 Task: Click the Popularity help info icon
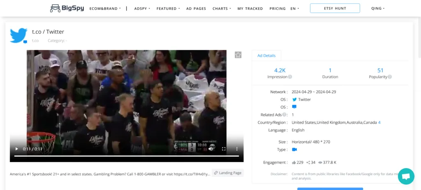pyautogui.click(x=390, y=77)
